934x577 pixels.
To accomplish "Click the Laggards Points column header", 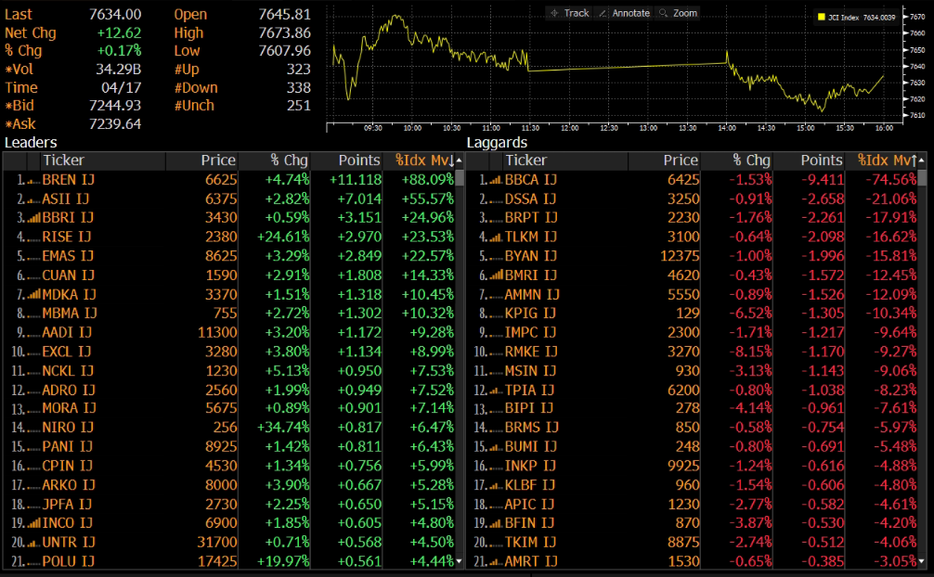I will pyautogui.click(x=822, y=160).
